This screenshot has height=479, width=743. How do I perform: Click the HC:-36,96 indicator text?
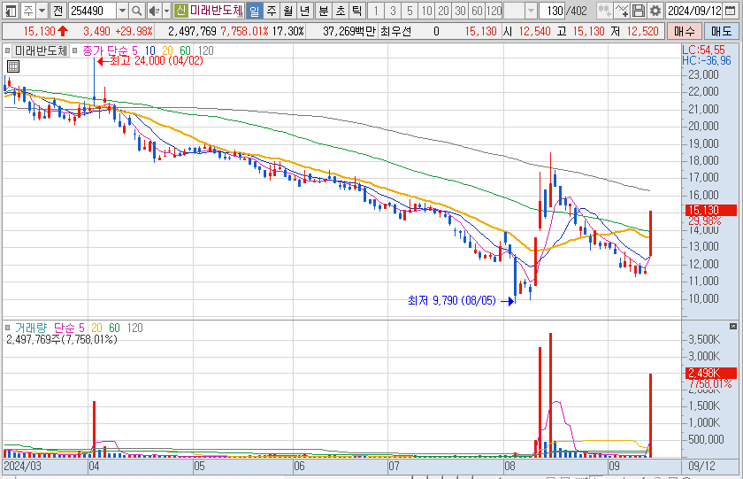(x=706, y=60)
